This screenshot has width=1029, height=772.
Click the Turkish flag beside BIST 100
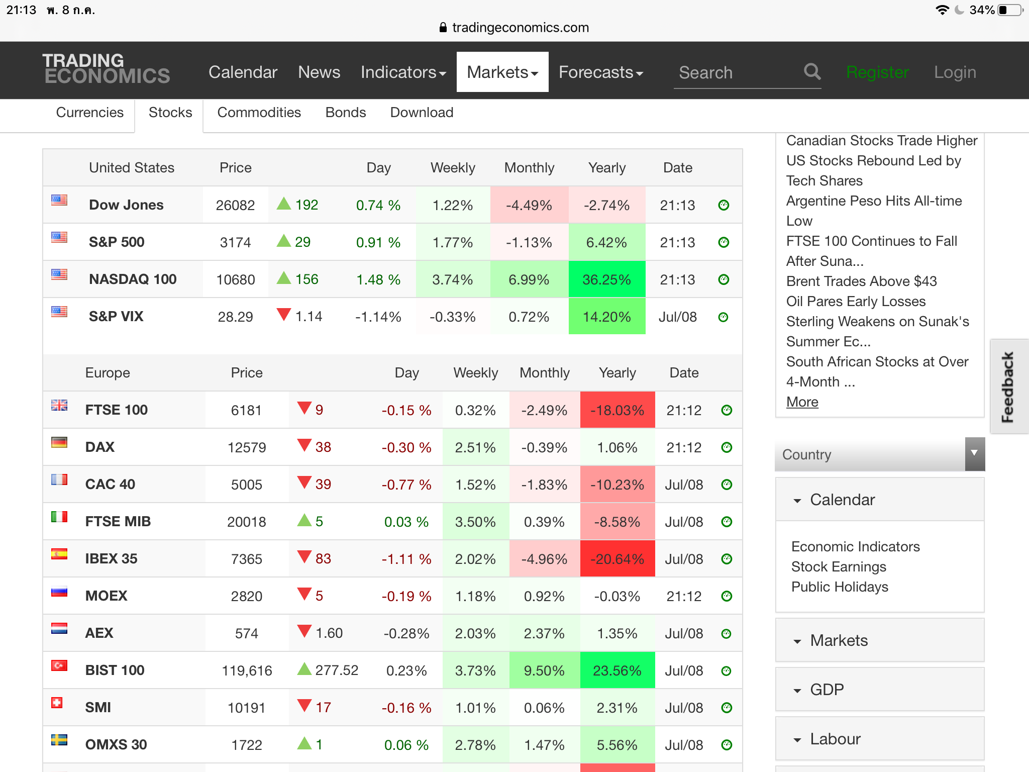[59, 665]
